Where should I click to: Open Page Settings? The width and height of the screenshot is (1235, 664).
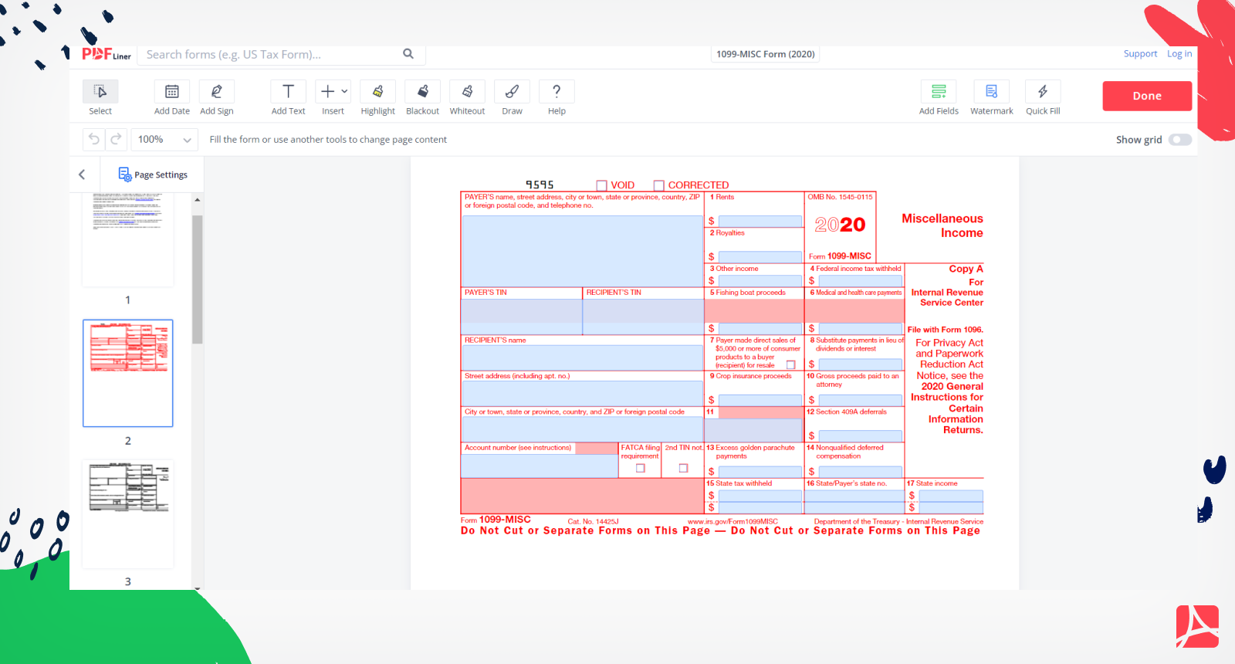[153, 174]
